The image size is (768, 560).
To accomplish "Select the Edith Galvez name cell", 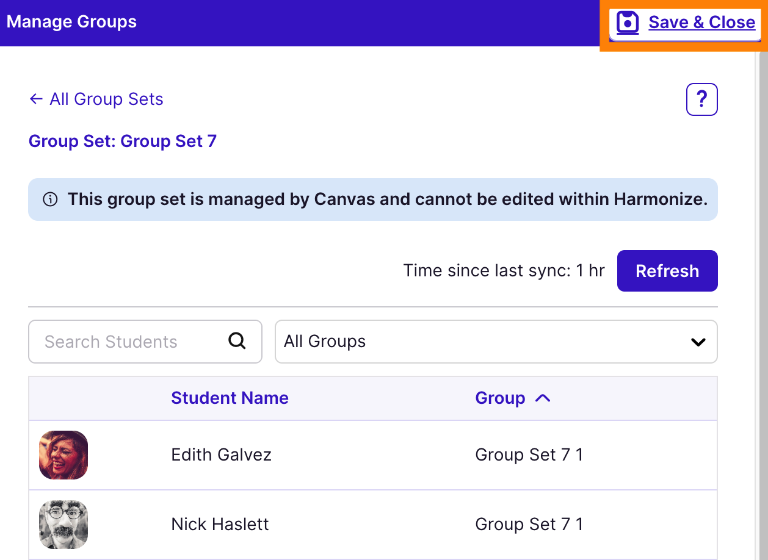I will coord(221,455).
